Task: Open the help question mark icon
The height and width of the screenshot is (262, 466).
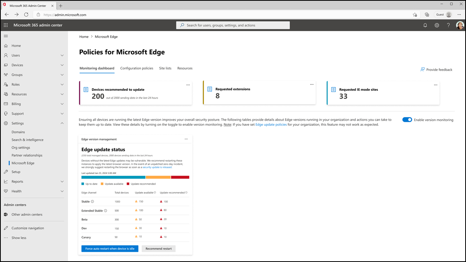Action: click(448, 25)
